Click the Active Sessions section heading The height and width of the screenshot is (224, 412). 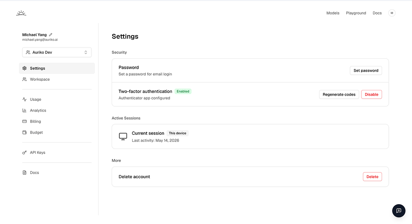click(x=126, y=118)
